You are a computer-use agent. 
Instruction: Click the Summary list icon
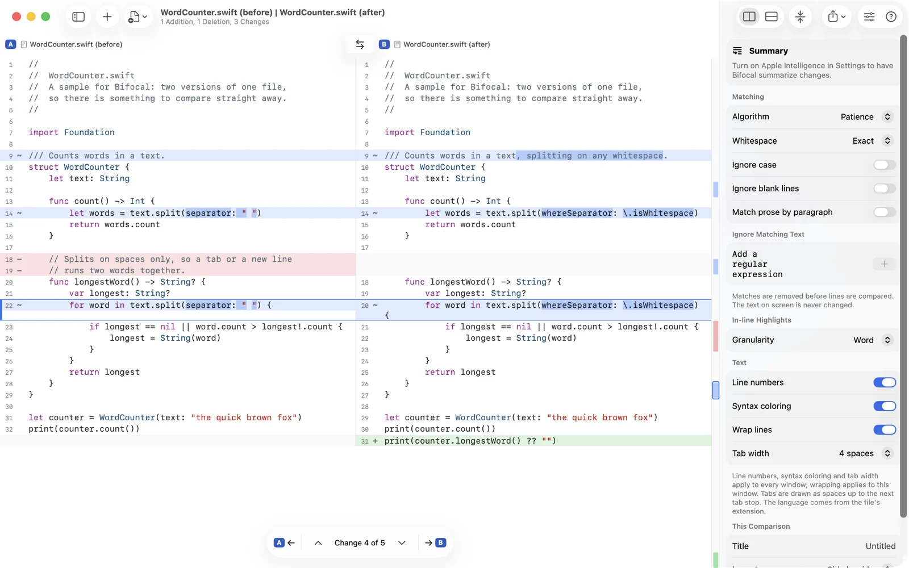(x=737, y=51)
